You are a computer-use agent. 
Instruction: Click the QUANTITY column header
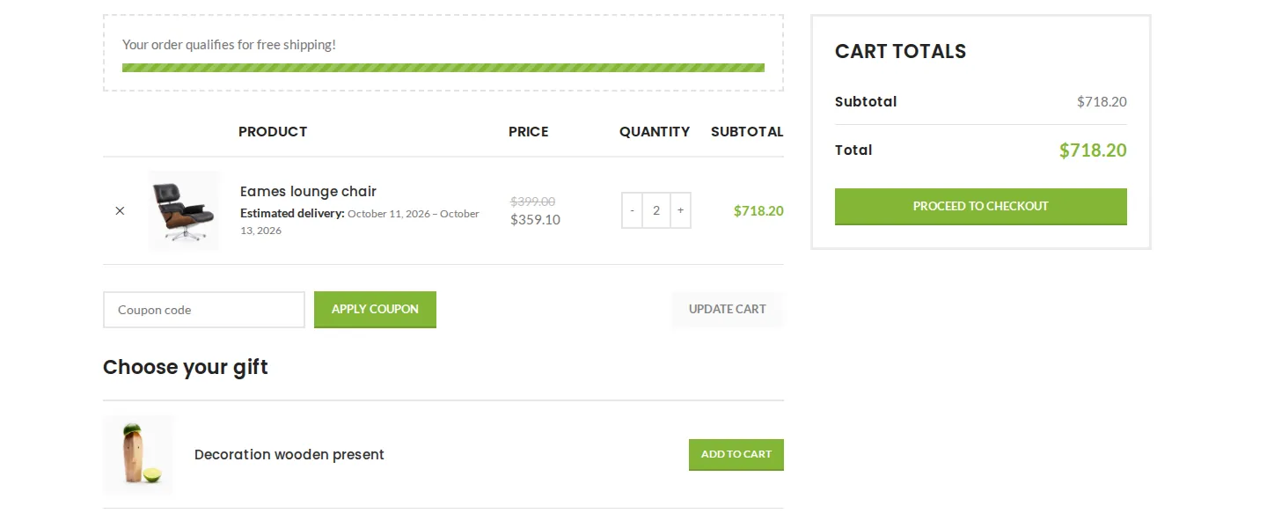click(x=655, y=132)
